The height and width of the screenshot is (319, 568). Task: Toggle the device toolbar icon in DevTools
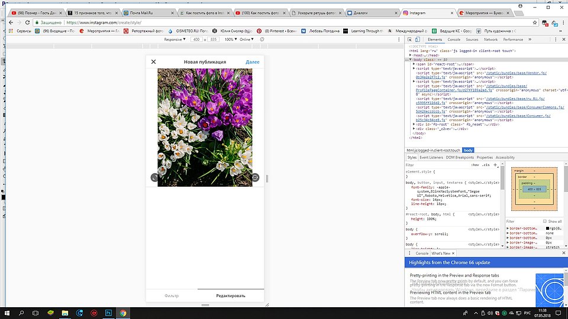(419, 40)
